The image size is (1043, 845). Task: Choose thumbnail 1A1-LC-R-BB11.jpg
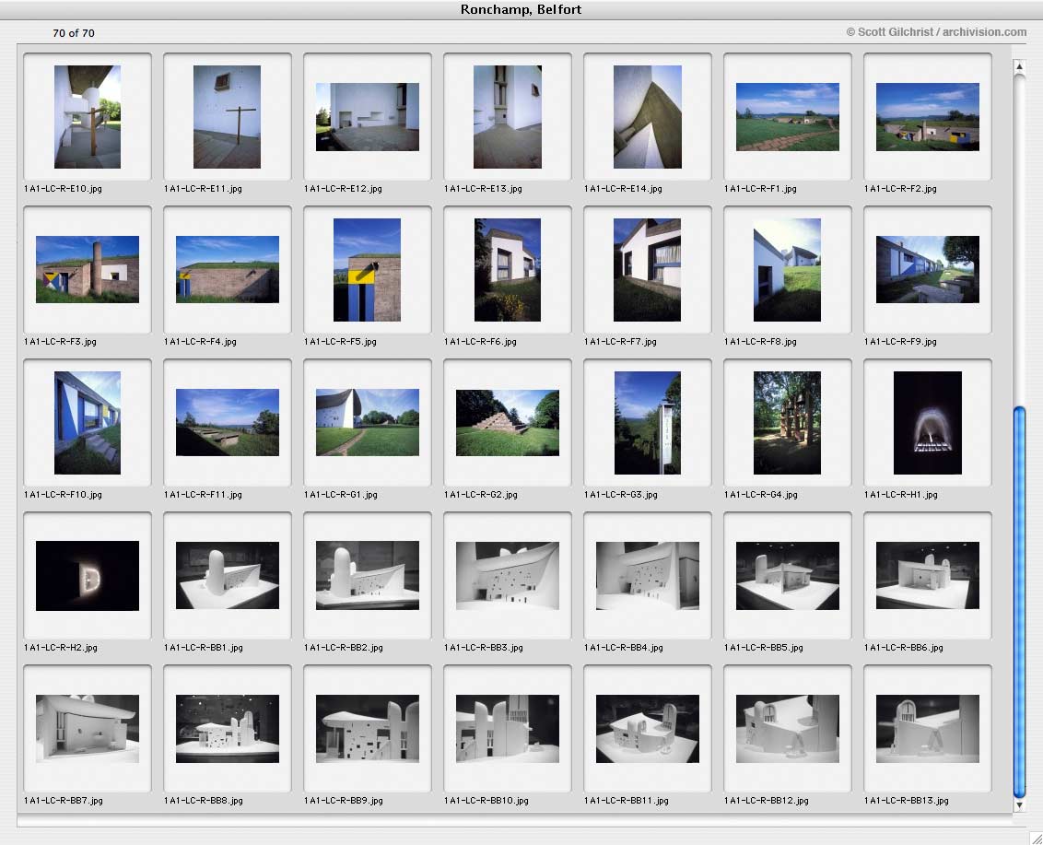647,729
